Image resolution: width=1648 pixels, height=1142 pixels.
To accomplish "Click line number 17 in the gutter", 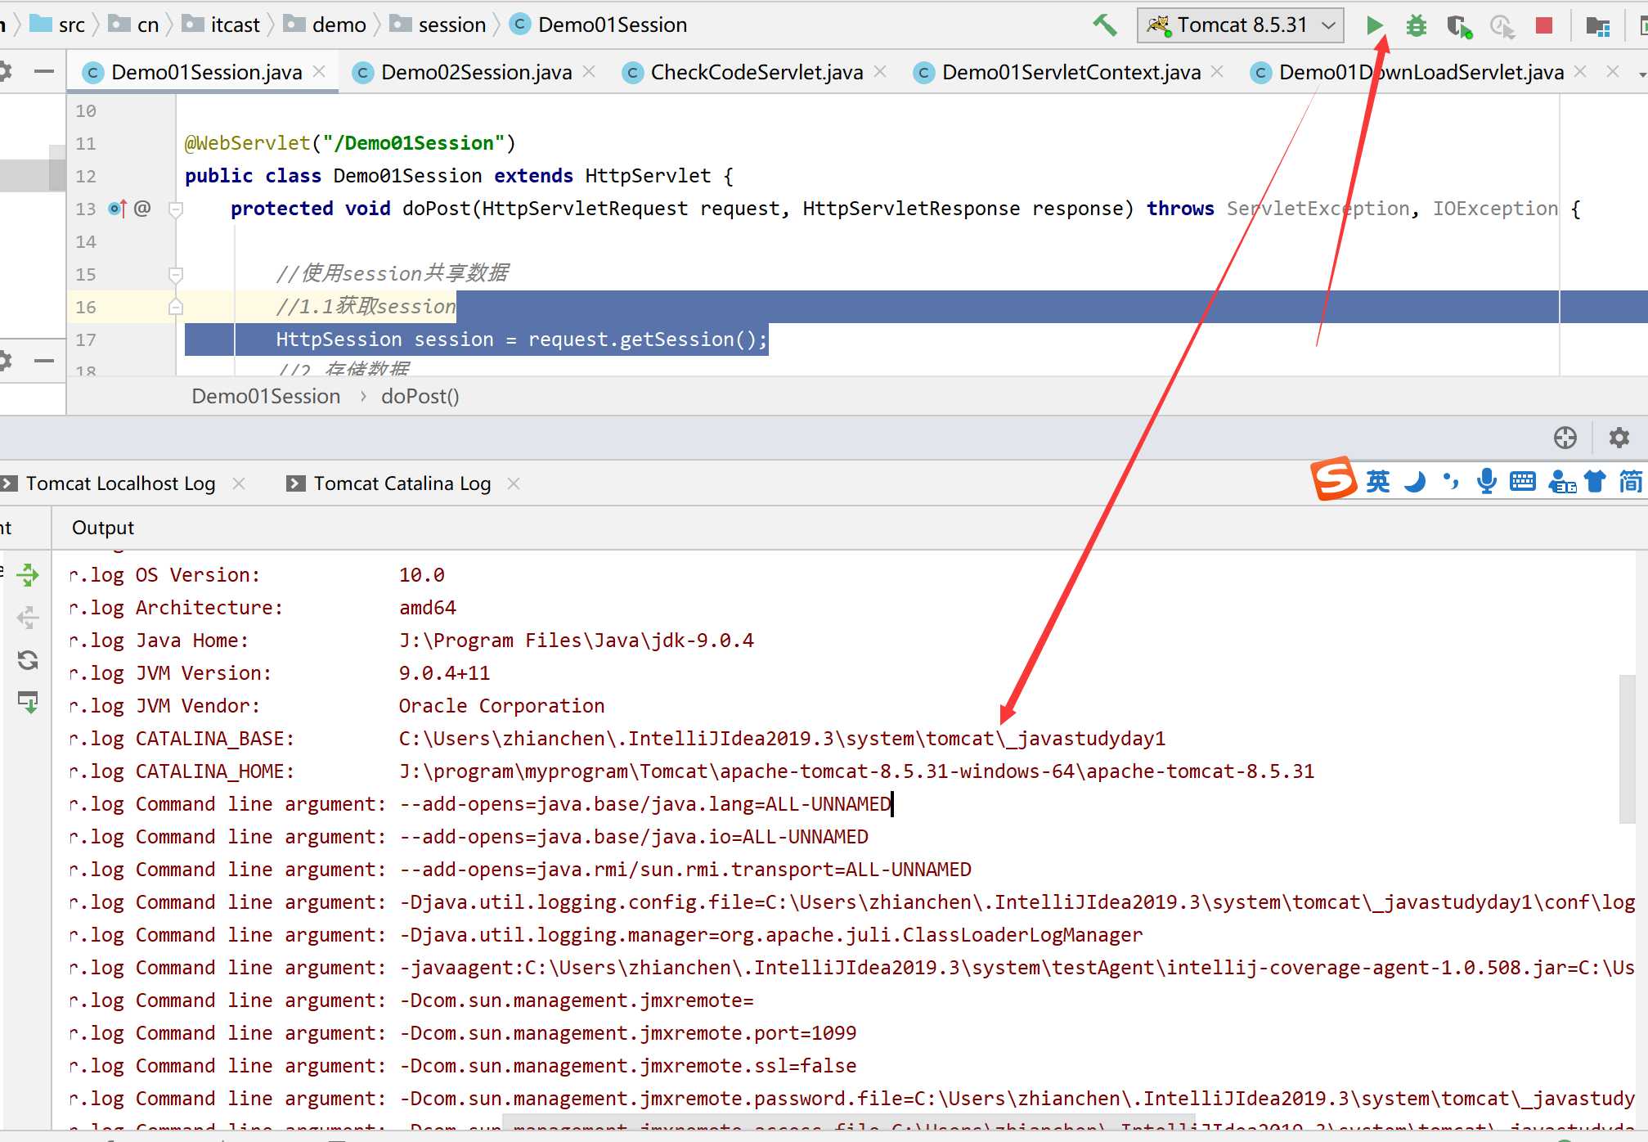I will [86, 339].
